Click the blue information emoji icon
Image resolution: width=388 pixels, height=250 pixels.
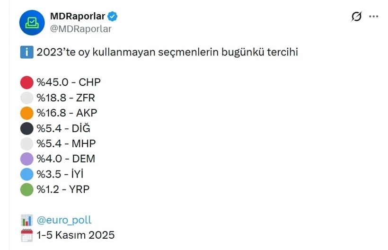pos(26,52)
